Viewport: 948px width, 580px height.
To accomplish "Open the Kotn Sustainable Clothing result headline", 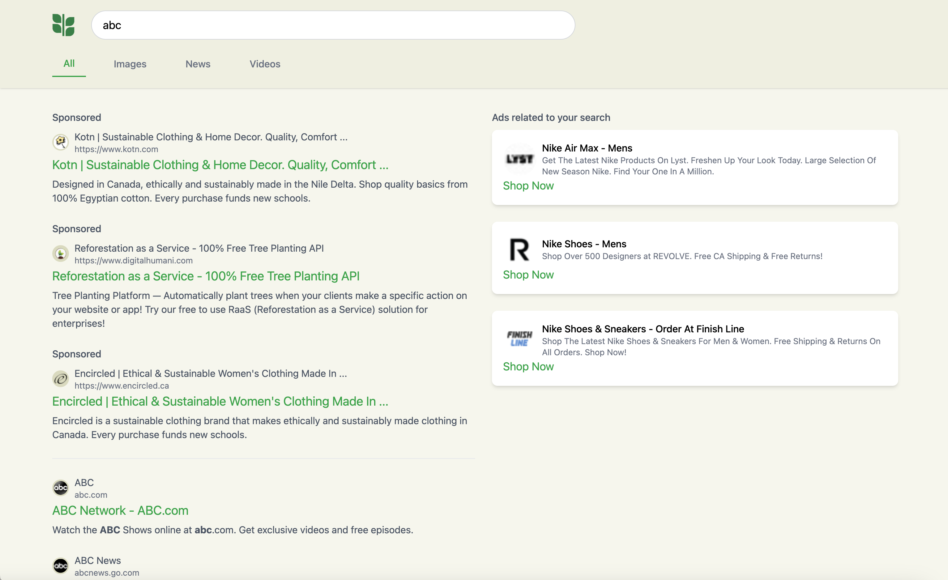I will [x=220, y=165].
